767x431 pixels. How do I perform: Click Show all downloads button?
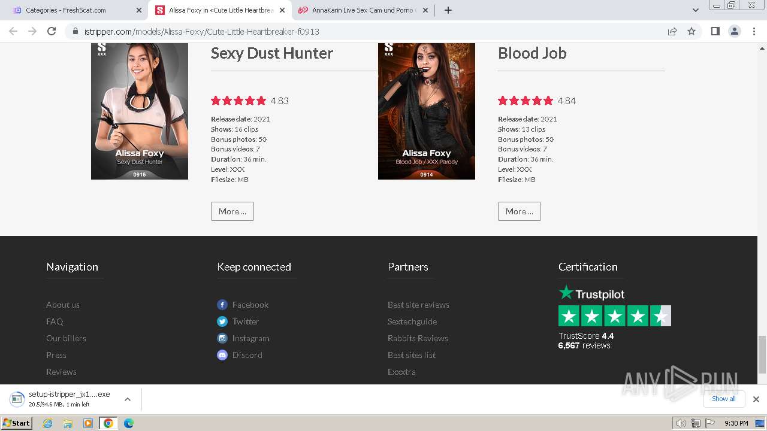724,399
